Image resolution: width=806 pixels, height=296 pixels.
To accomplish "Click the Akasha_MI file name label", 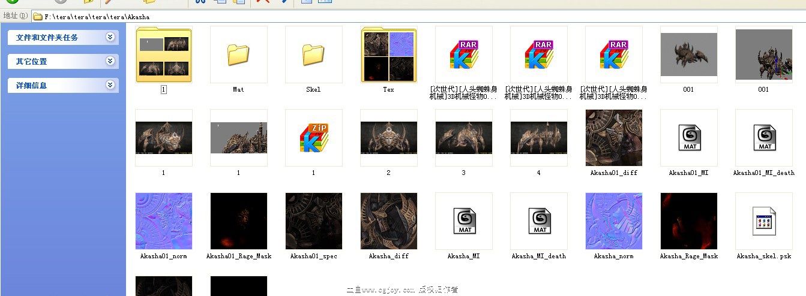I will [463, 256].
